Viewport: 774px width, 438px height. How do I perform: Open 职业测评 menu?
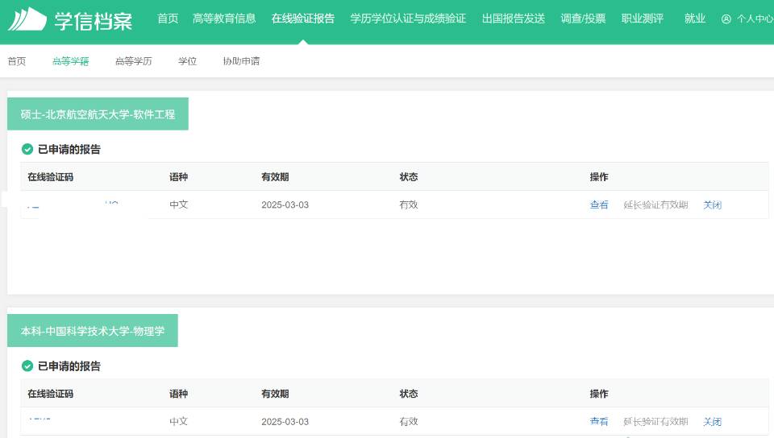(643, 19)
